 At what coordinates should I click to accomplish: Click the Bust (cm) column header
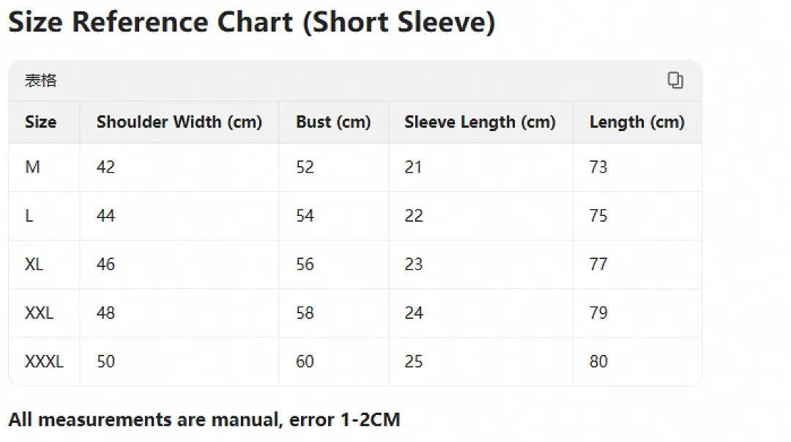point(333,122)
